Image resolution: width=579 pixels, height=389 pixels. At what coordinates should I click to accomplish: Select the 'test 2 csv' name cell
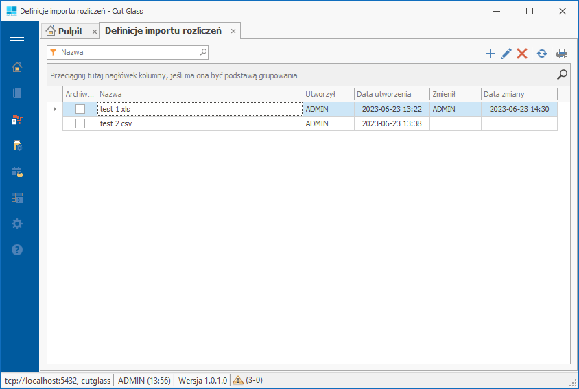coord(200,123)
